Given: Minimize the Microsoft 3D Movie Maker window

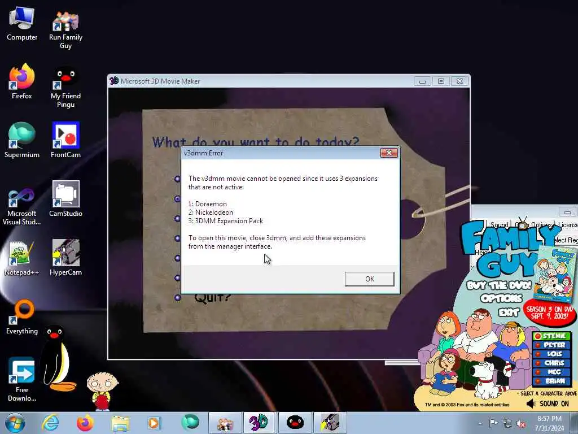Looking at the screenshot, I should coord(422,81).
